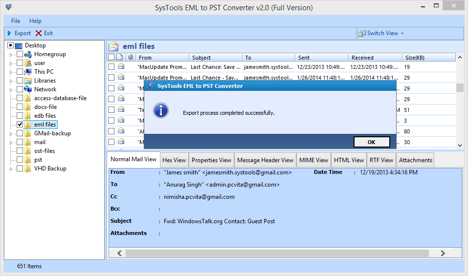The image size is (468, 276).
Task: Check the 1/26/2014 MacUpdate email checkbox
Action: (x=111, y=78)
